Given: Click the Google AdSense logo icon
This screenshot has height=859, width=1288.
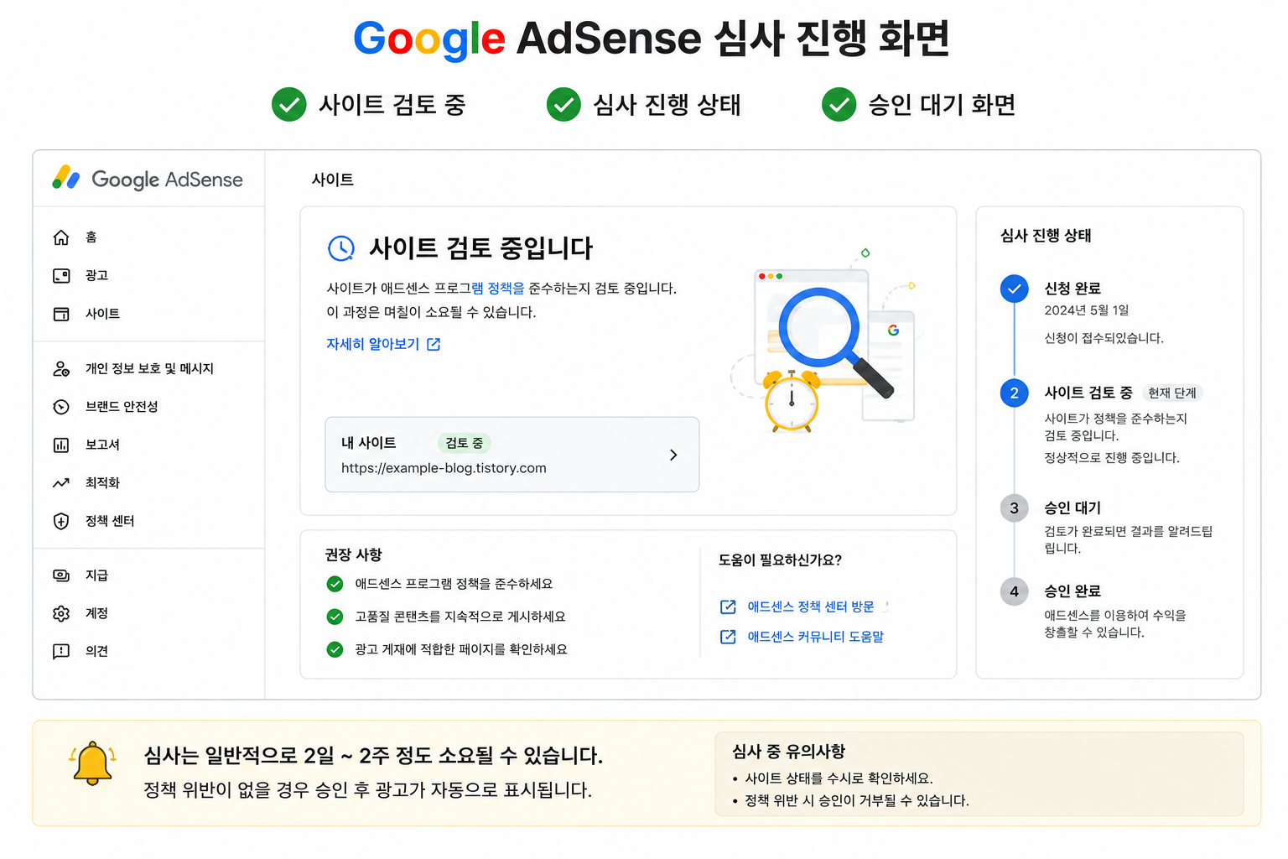Looking at the screenshot, I should (x=66, y=178).
